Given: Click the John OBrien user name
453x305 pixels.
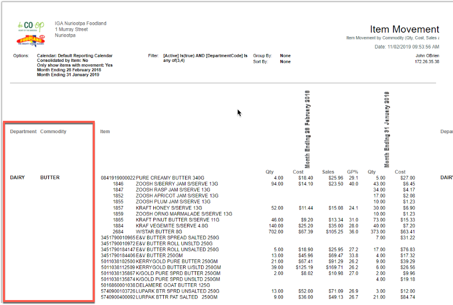Looking at the screenshot, I should pos(427,55).
